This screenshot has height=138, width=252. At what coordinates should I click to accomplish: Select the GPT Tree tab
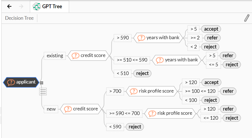[50, 7]
